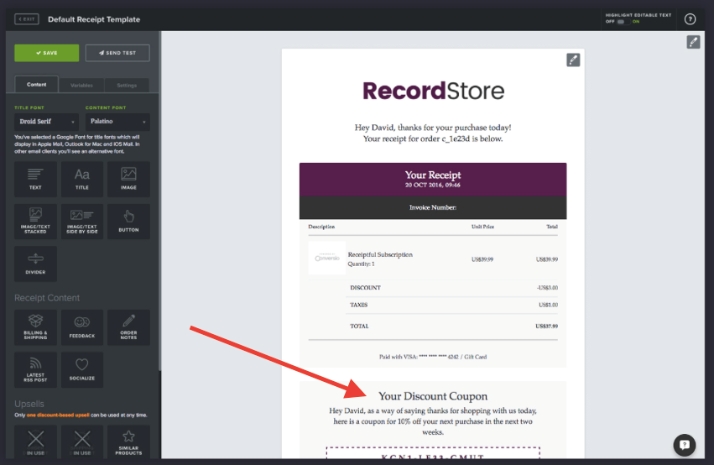Click the Default Receipt Template title
This screenshot has width=714, height=465.
94,19
